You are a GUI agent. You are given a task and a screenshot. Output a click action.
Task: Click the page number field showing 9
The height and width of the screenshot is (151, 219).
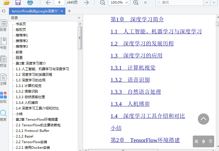(x=59, y=3)
